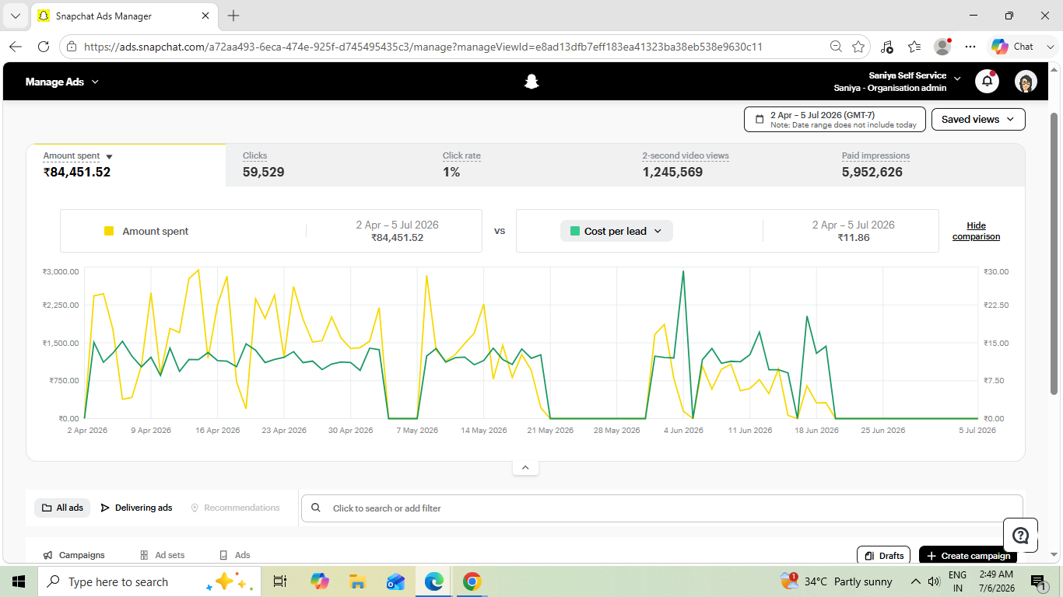The width and height of the screenshot is (1063, 597).
Task: Open the date range picker
Action: [835, 120]
